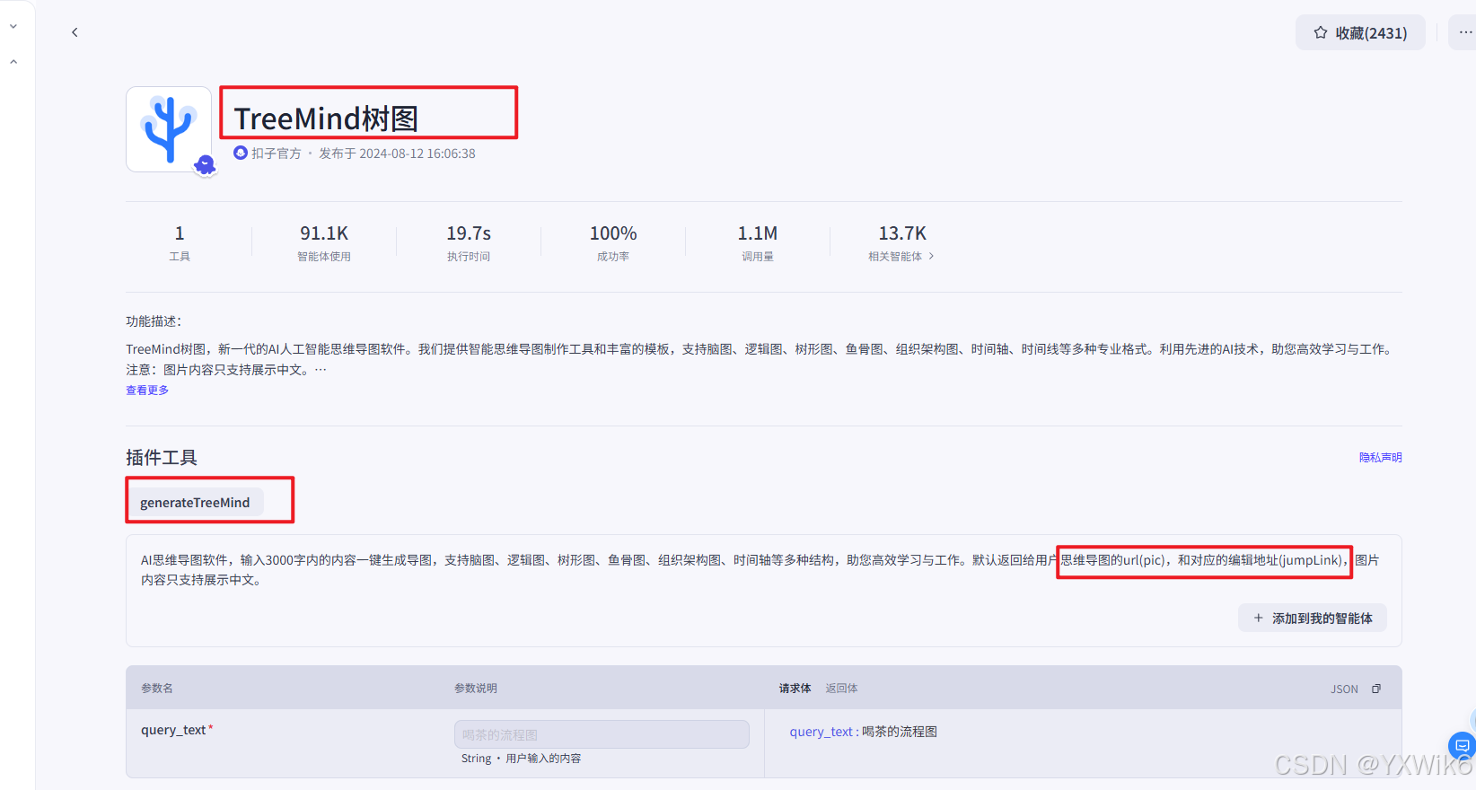Click the TreeMind树图 title
The height and width of the screenshot is (790, 1476).
(326, 118)
